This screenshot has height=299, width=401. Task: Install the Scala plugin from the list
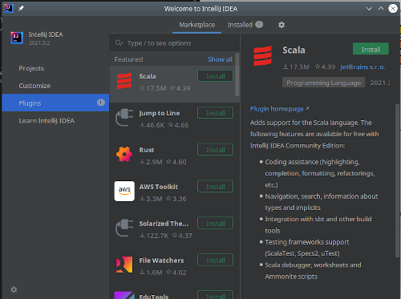coord(215,76)
